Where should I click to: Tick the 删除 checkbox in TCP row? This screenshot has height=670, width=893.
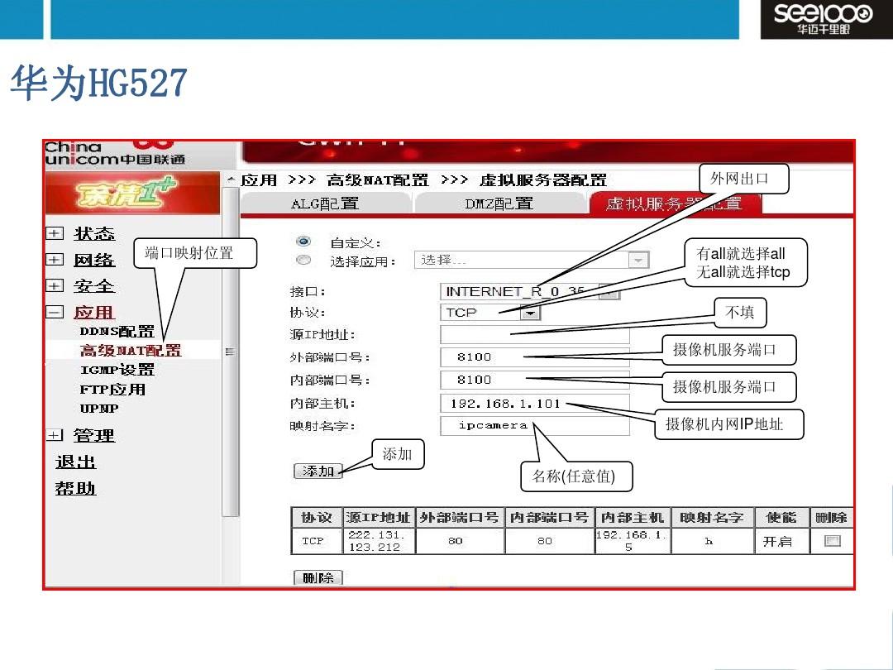[832, 541]
